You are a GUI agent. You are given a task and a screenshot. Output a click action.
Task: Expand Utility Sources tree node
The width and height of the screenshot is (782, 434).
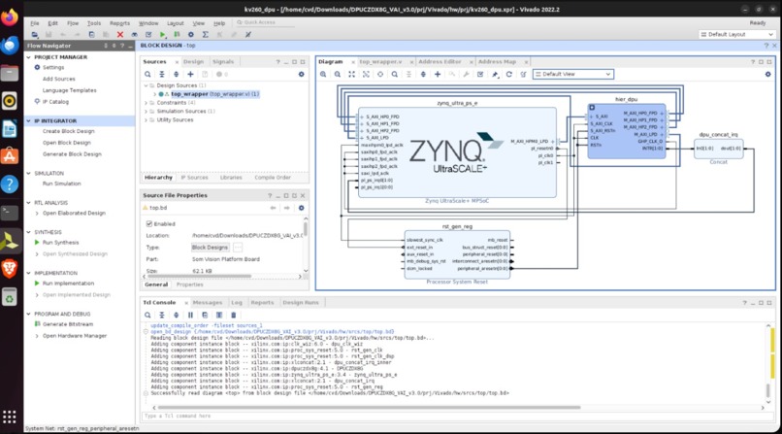(147, 120)
